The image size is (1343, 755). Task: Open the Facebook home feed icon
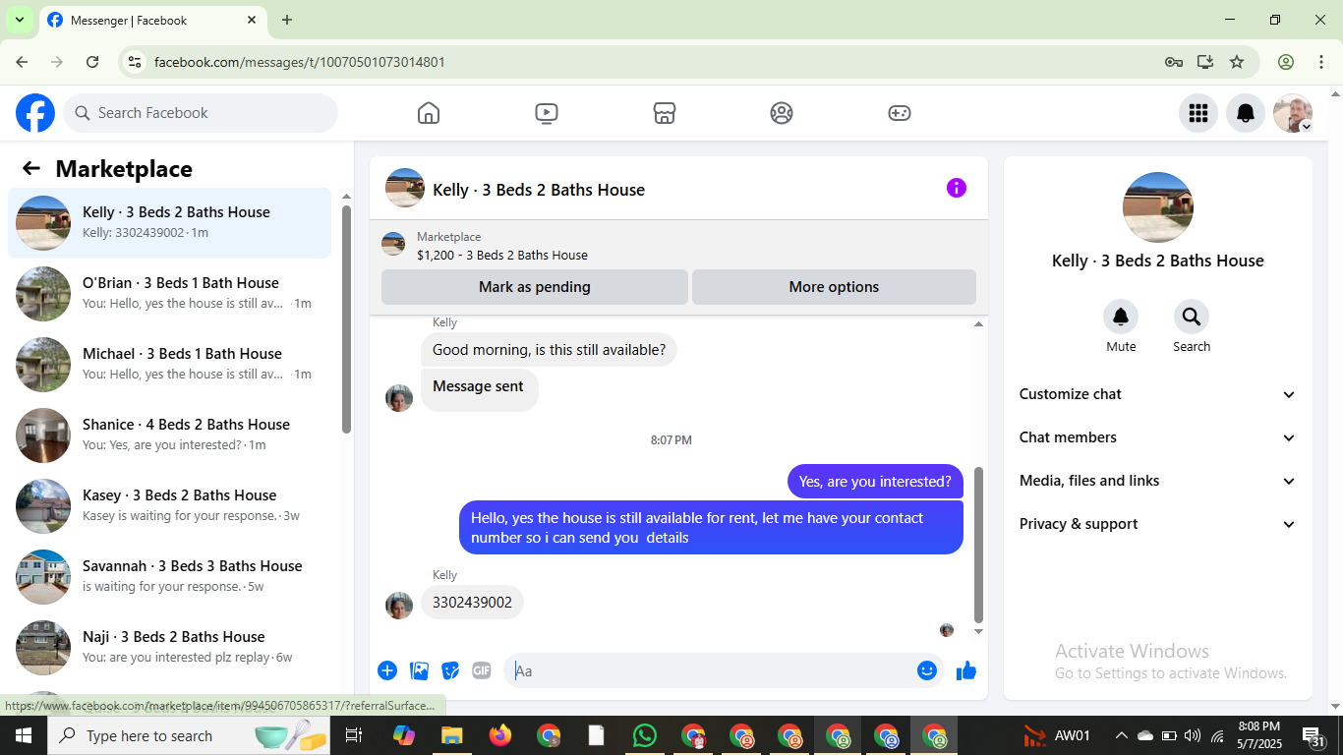[429, 113]
